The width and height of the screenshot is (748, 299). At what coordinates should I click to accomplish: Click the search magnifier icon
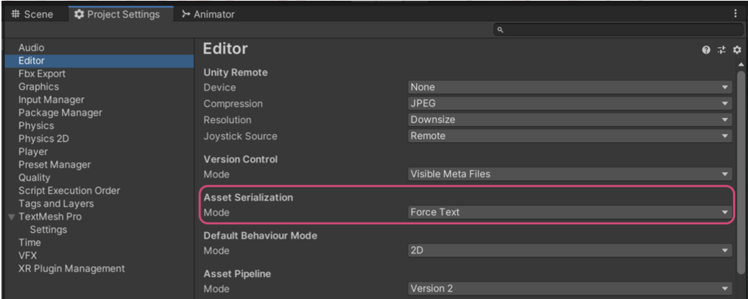pyautogui.click(x=501, y=30)
